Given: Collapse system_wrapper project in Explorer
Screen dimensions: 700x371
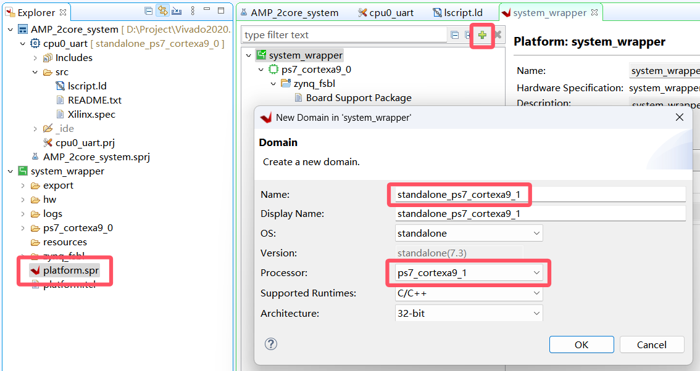Looking at the screenshot, I should coord(10,171).
